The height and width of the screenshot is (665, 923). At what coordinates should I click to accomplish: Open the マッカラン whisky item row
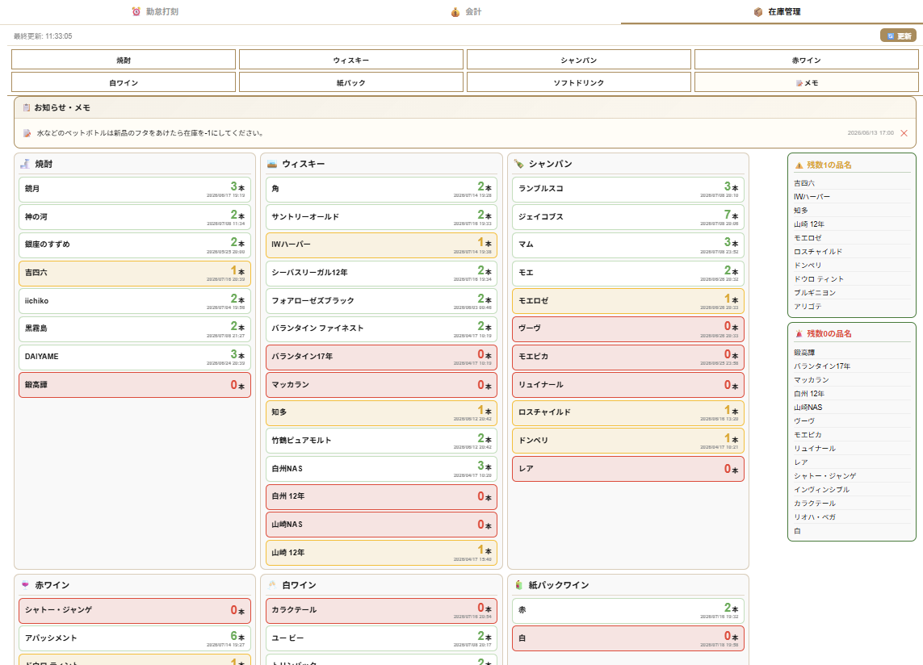[x=381, y=385]
